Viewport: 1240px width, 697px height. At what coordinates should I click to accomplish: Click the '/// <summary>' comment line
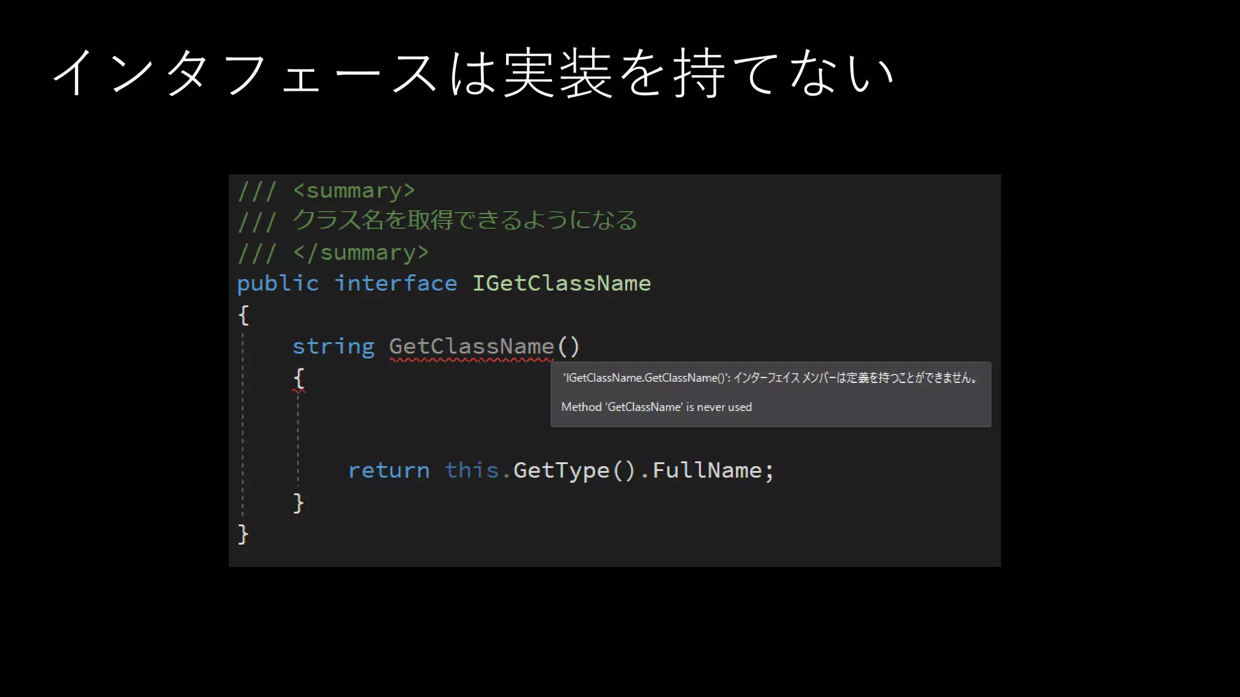click(326, 191)
